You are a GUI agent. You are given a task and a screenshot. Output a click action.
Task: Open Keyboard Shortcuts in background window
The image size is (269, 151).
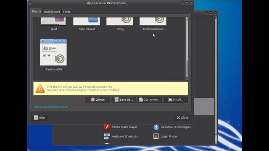pos(121,136)
